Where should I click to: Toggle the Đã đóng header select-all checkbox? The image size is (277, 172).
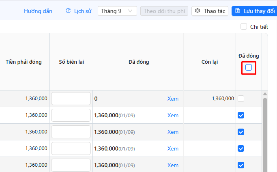coord(249,67)
